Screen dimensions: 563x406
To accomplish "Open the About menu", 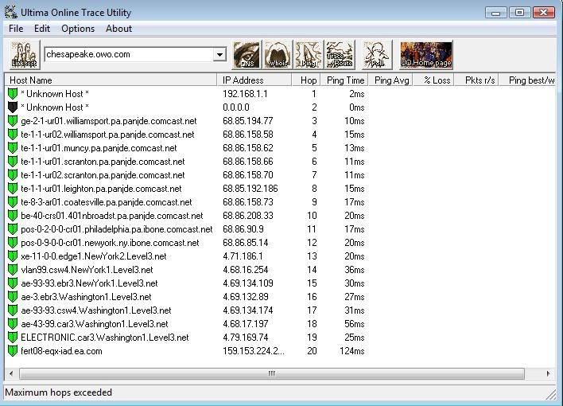I will pos(118,29).
